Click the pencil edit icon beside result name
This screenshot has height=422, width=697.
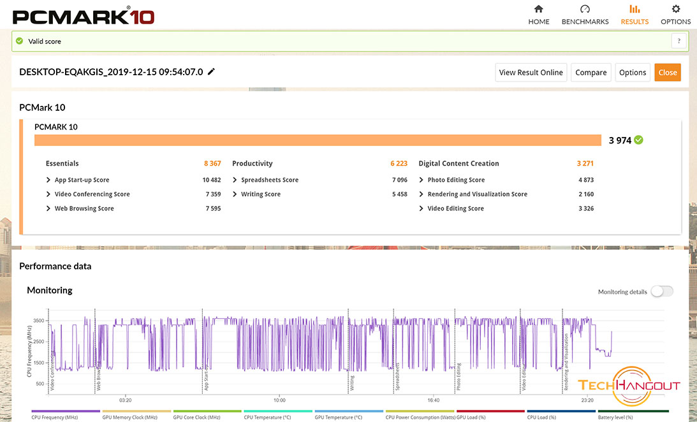coord(211,71)
